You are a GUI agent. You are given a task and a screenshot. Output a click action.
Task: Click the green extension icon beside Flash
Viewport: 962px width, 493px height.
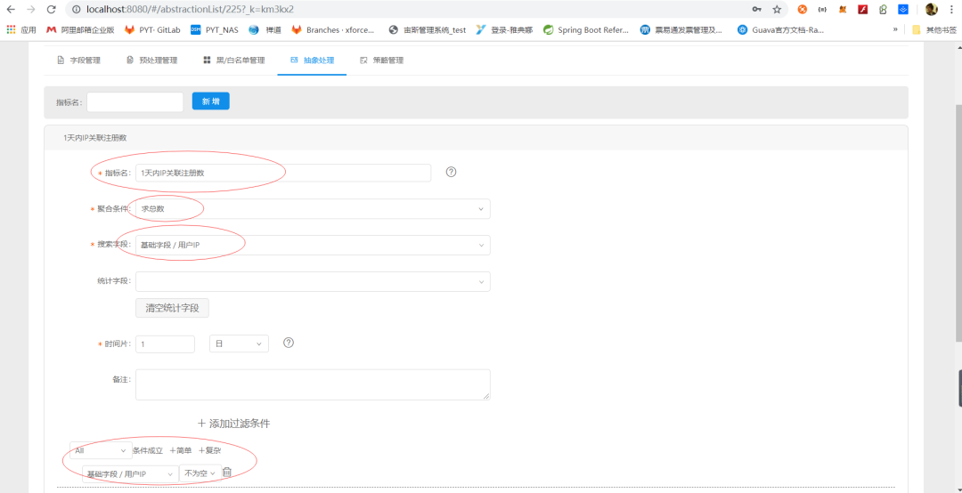click(883, 9)
